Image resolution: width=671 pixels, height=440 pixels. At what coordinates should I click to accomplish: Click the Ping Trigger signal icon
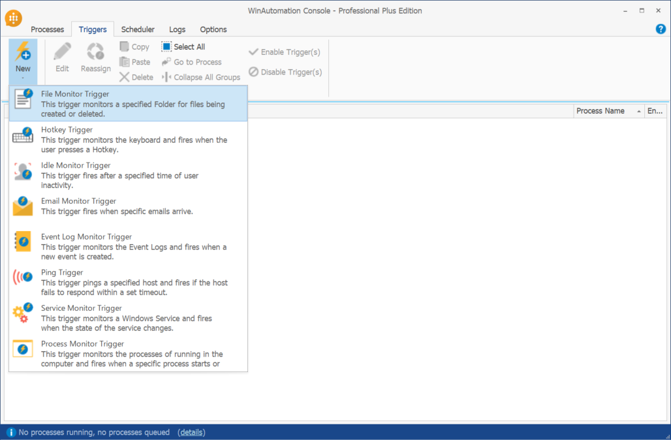click(x=23, y=278)
